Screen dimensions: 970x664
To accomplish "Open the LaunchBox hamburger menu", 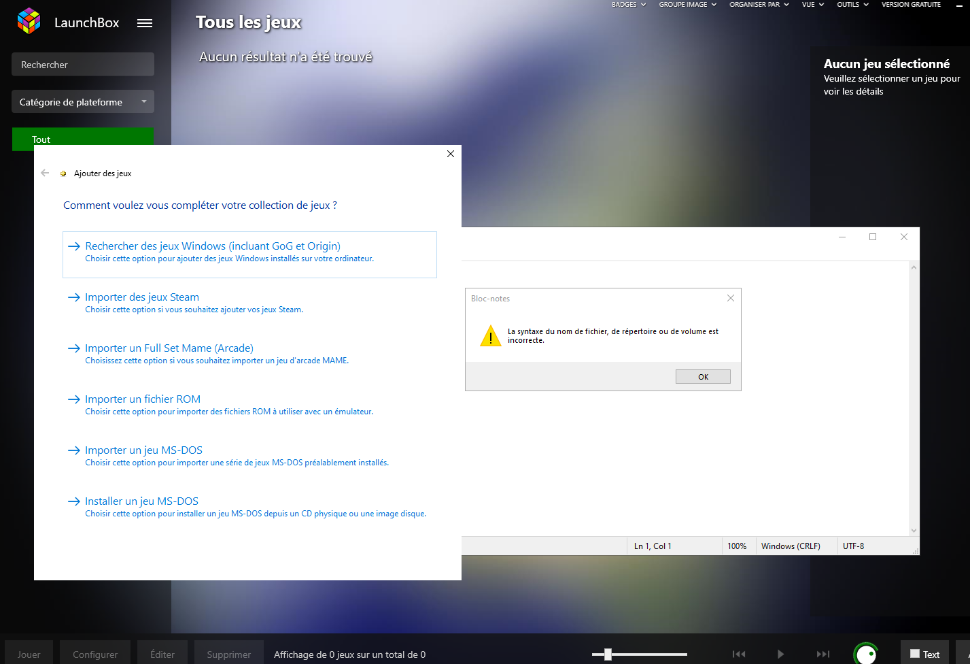I will (x=145, y=23).
